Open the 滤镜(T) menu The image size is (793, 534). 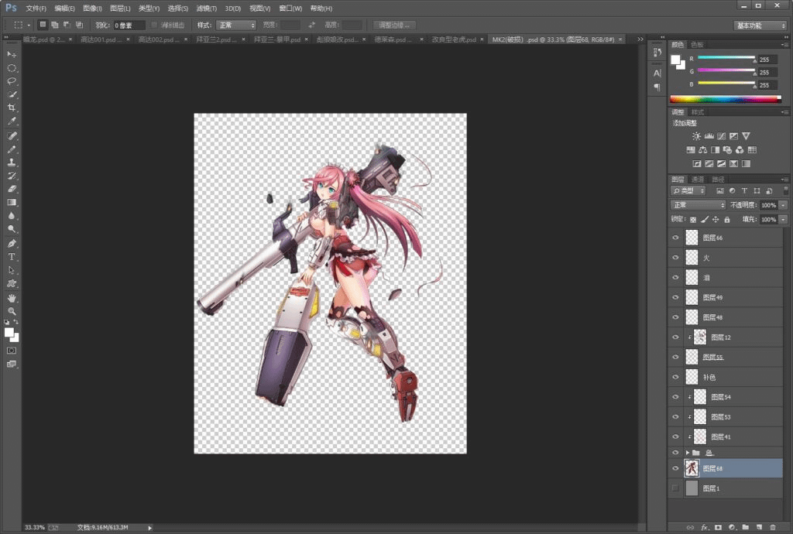click(x=206, y=9)
